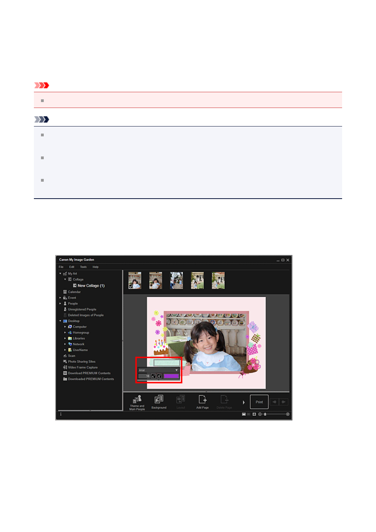Click the Event icon
Screen dimensions: 376x532
click(x=65, y=298)
